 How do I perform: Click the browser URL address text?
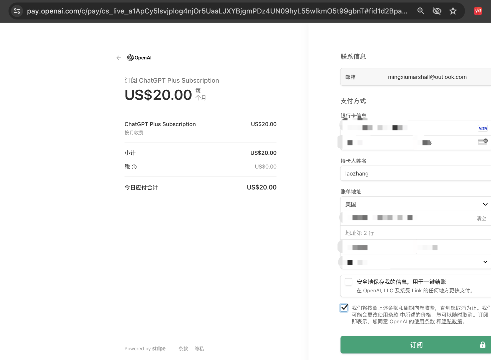click(217, 11)
